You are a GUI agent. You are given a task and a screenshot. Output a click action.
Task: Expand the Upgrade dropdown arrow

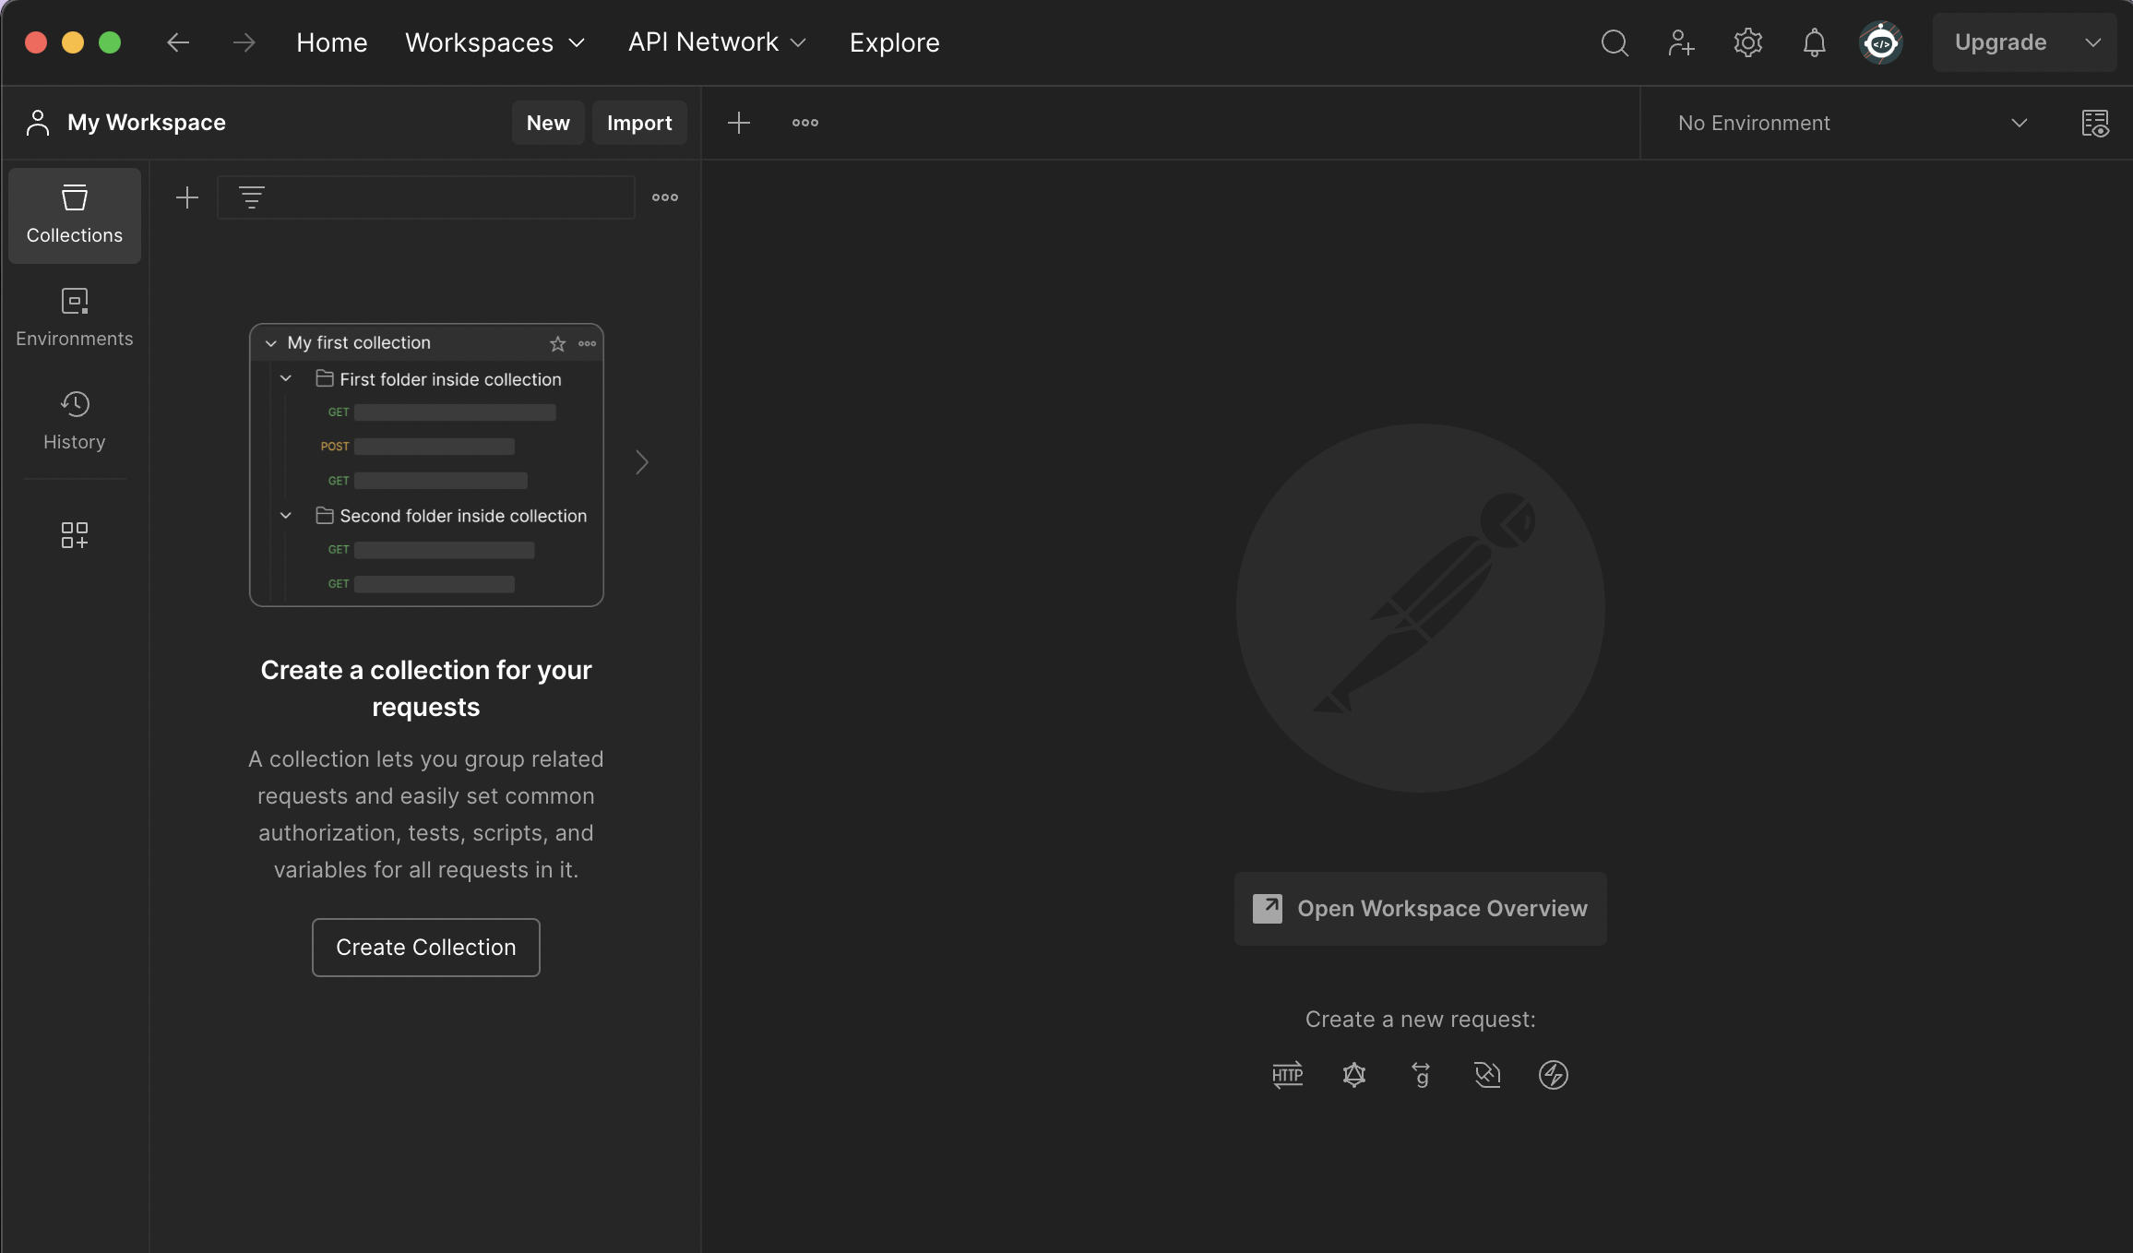(2093, 42)
